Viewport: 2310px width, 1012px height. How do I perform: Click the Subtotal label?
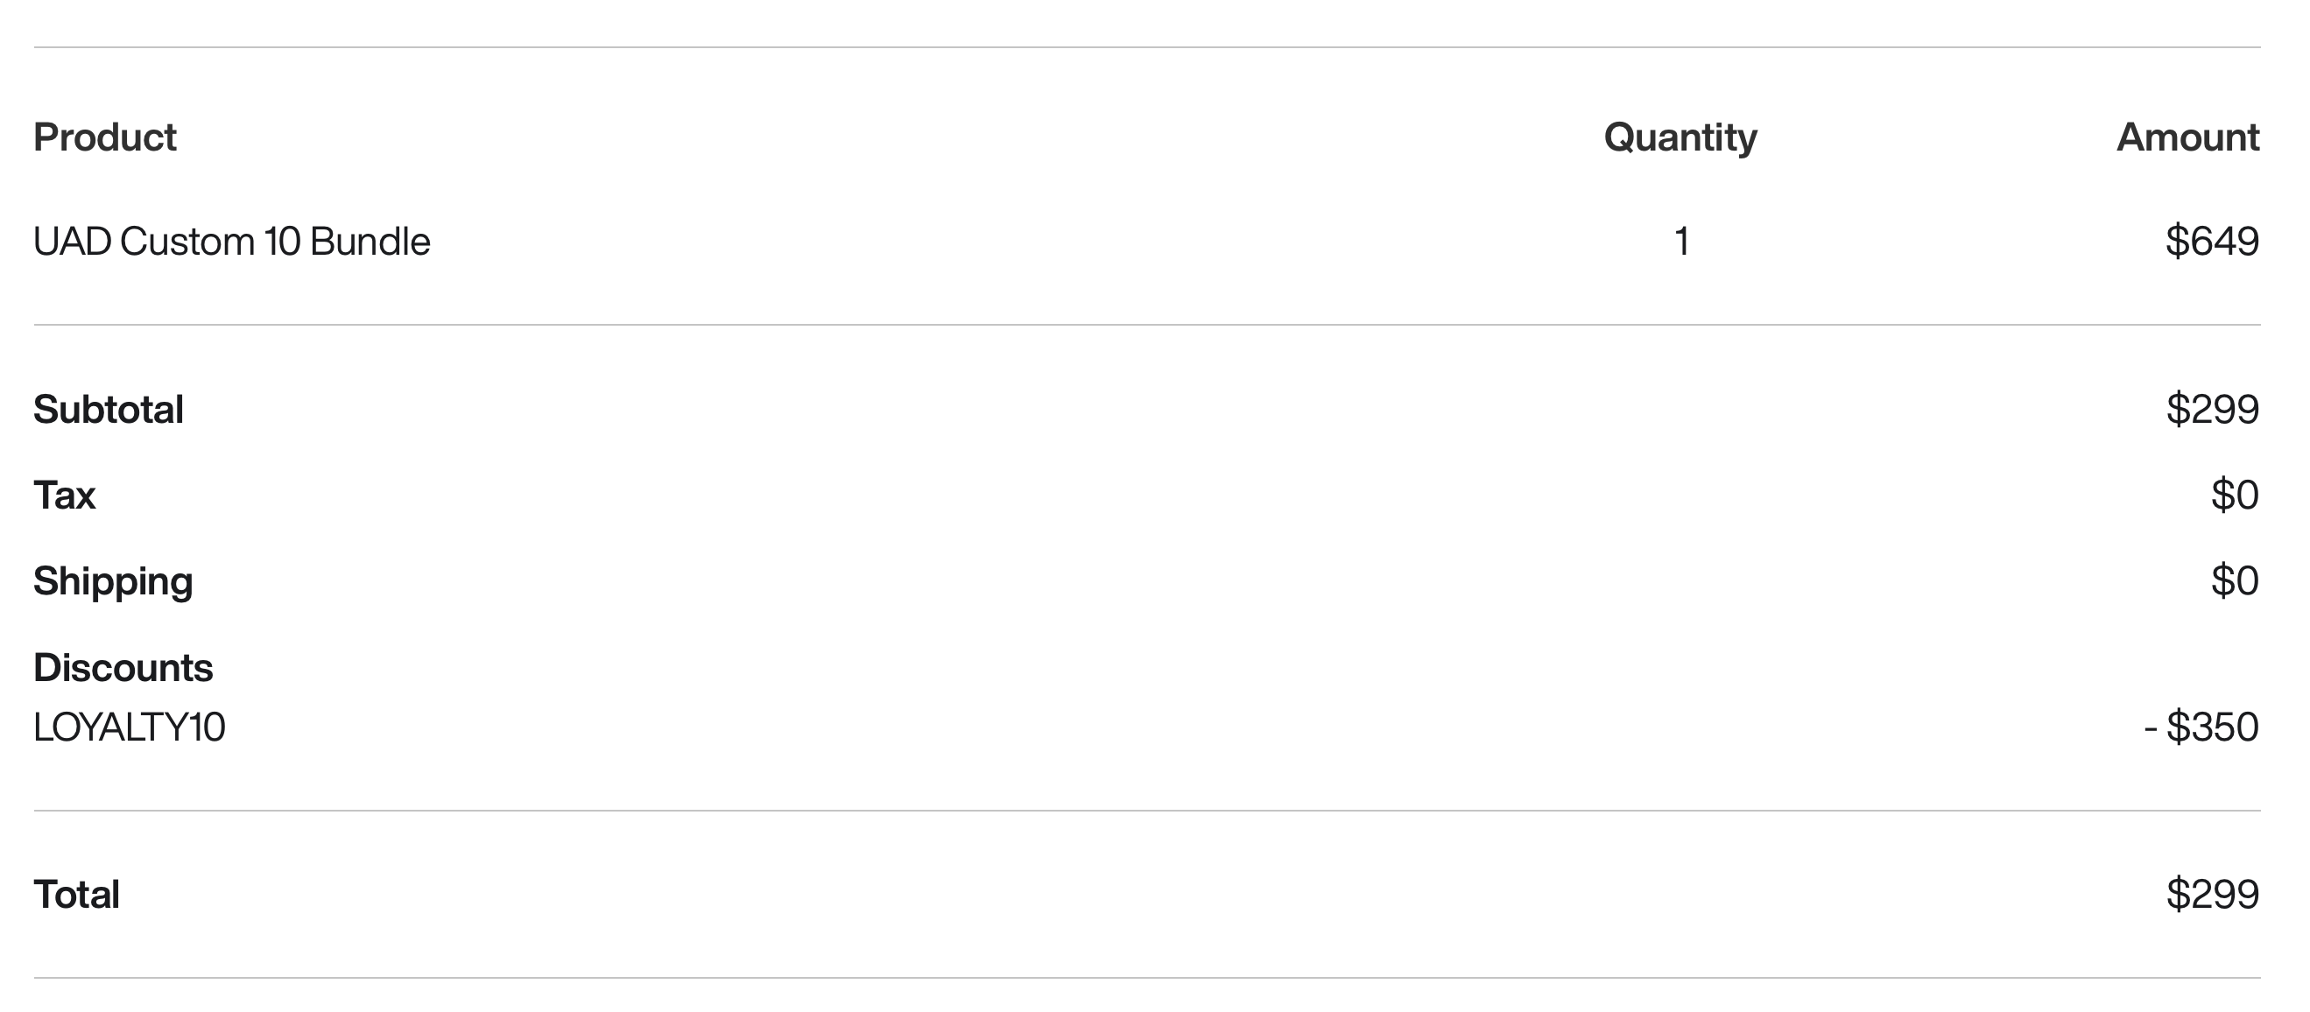click(x=109, y=410)
